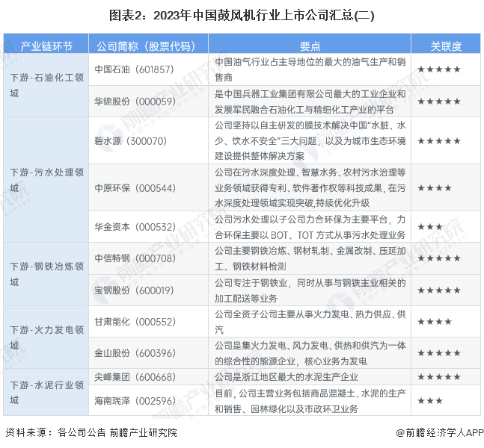Select the 华金资本 description mentioning BOT、TOT
Screen dimensions: 484x448
tap(310, 227)
